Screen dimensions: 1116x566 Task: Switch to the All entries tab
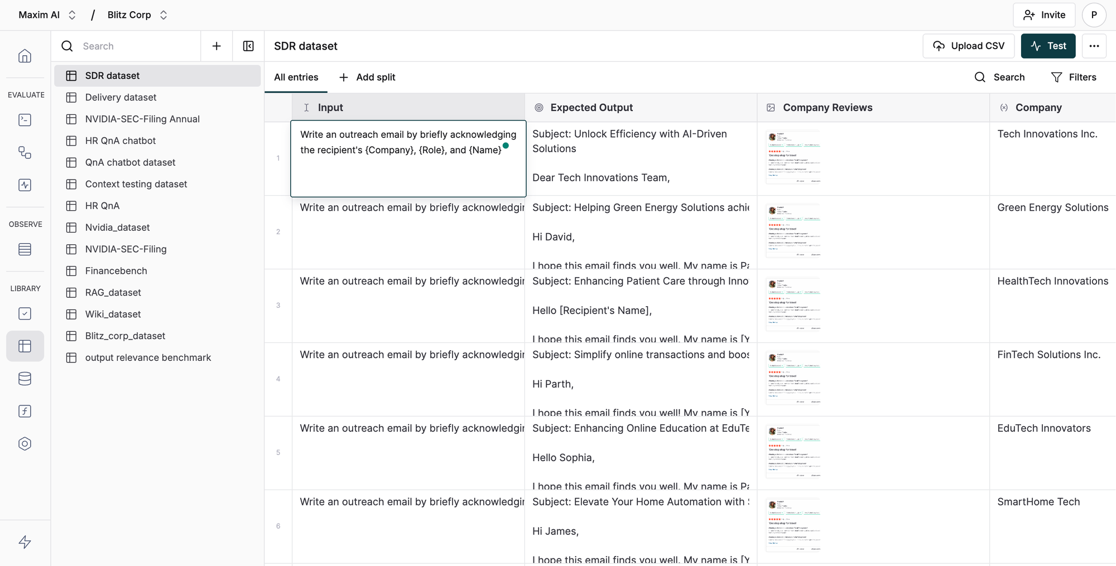(x=295, y=77)
